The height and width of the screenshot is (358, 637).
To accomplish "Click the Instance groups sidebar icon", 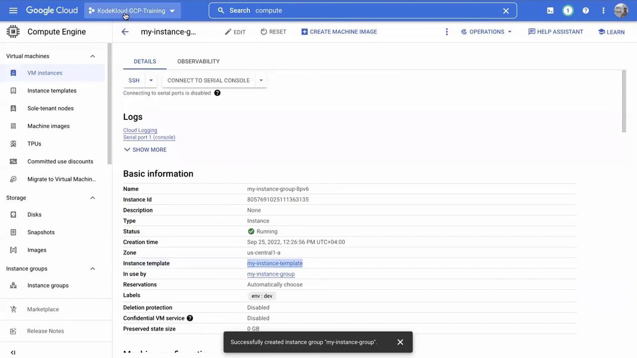I will tap(13, 285).
